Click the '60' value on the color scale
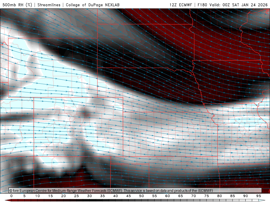Screen dimensions: 270x202 click(167, 196)
